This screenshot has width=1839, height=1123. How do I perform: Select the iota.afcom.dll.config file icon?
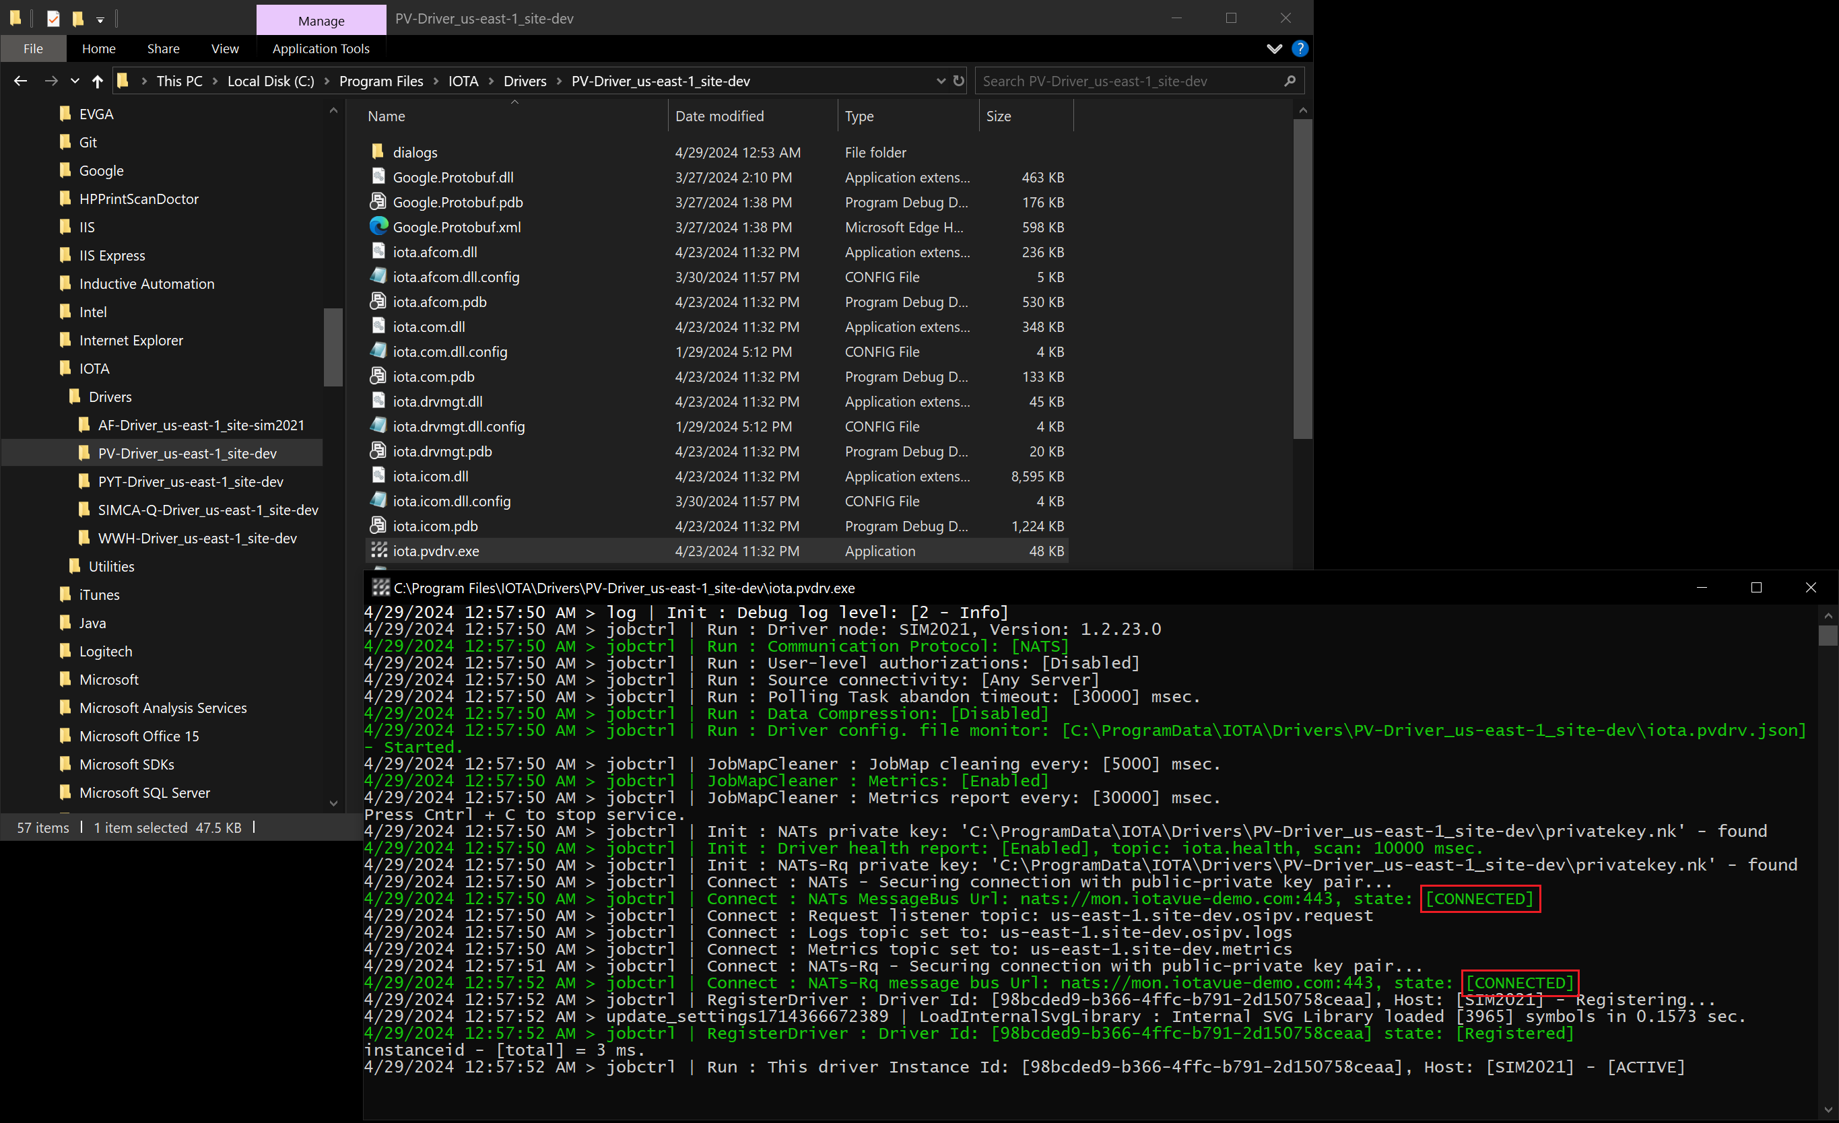click(378, 276)
